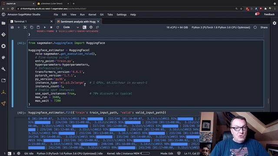
Task: Open Running Terminals and Kernels sidebar icon
Action: click(3, 46)
